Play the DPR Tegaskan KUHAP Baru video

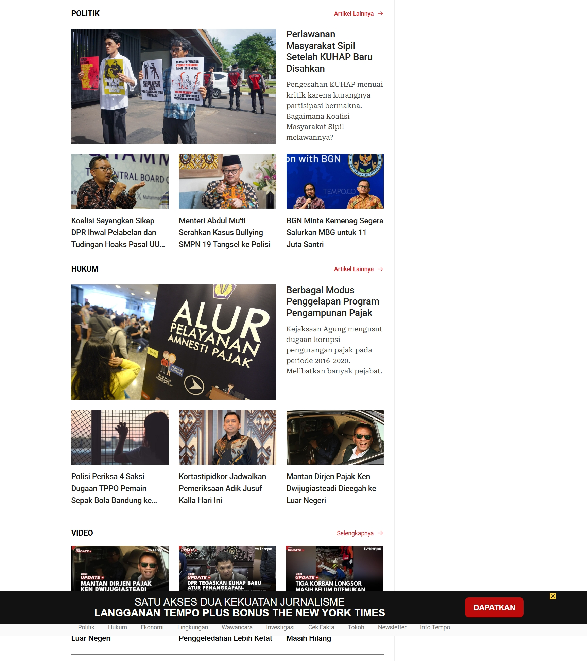(227, 568)
